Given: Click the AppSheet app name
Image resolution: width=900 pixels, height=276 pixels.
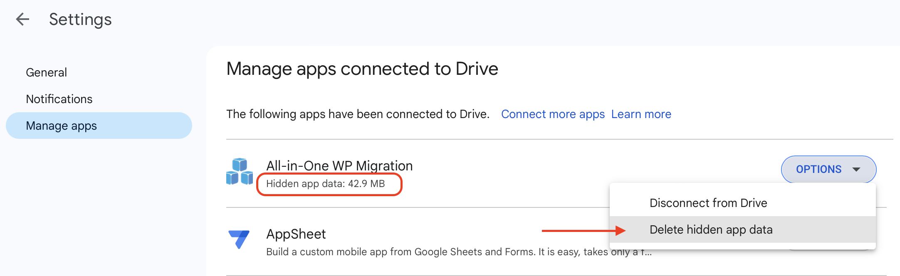Looking at the screenshot, I should point(296,234).
